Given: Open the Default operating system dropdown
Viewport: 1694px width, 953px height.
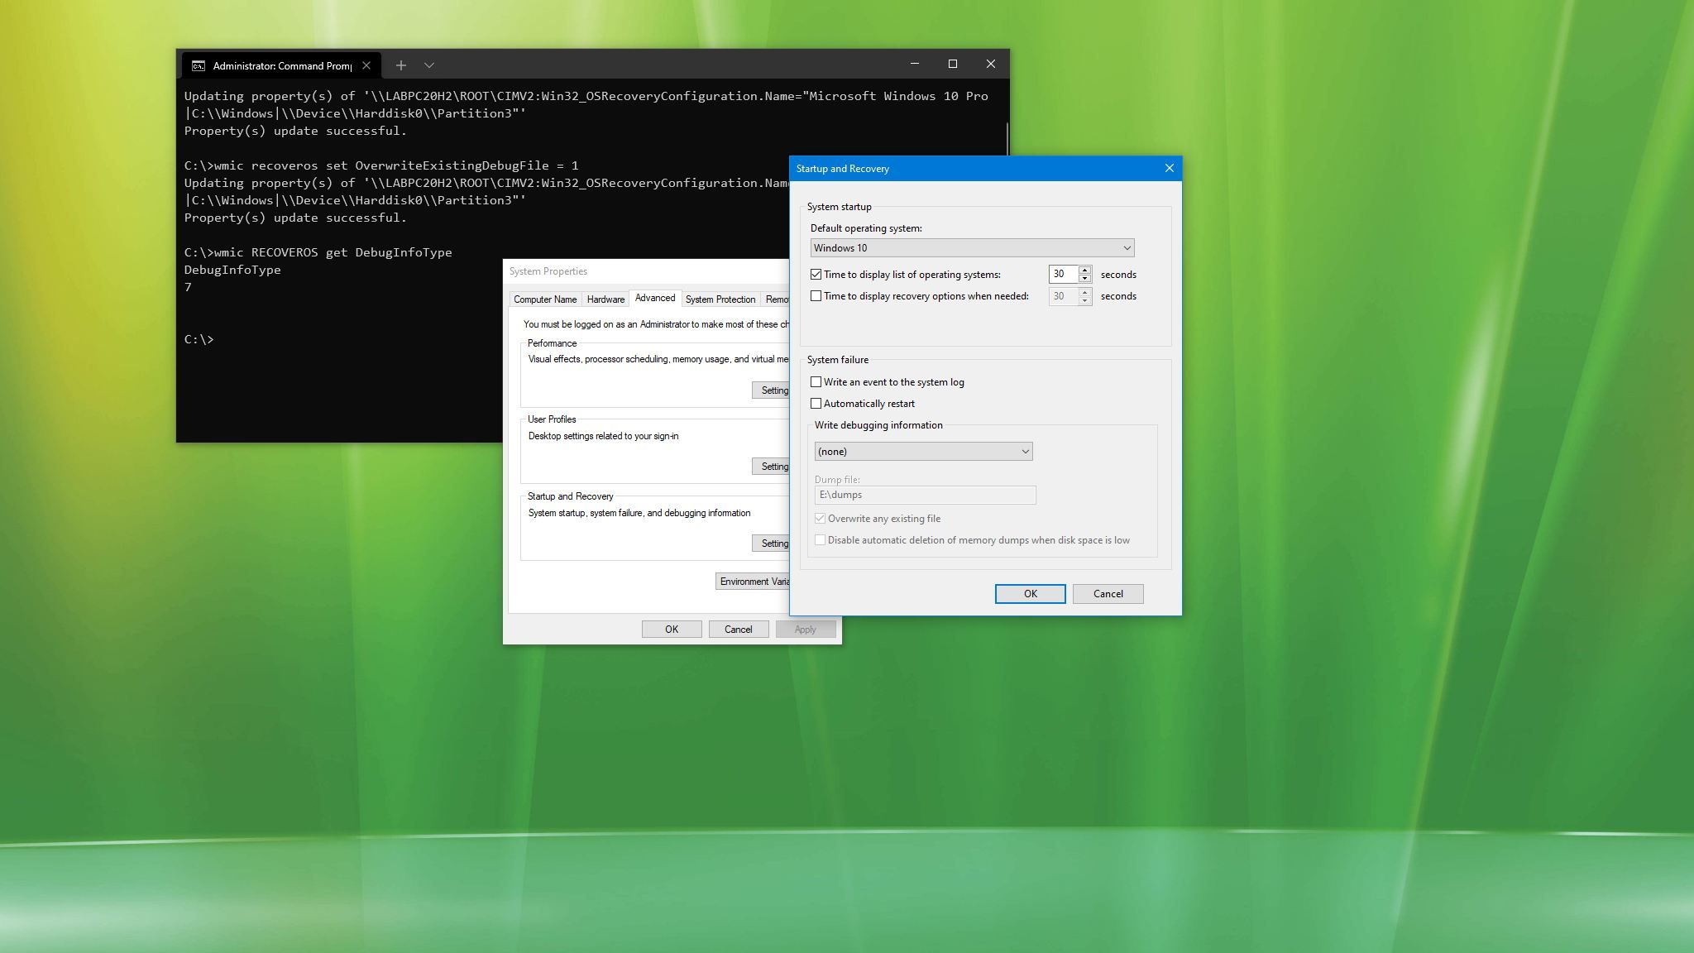Looking at the screenshot, I should pos(972,248).
